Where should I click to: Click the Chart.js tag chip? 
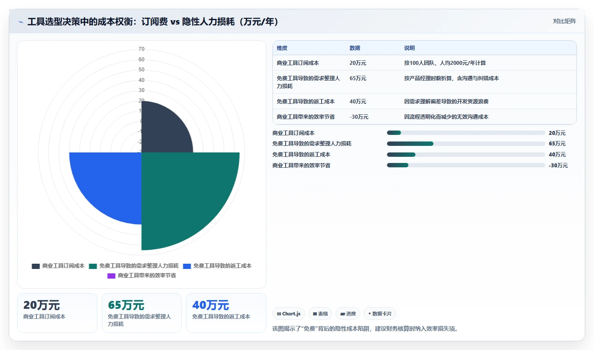(x=289, y=314)
